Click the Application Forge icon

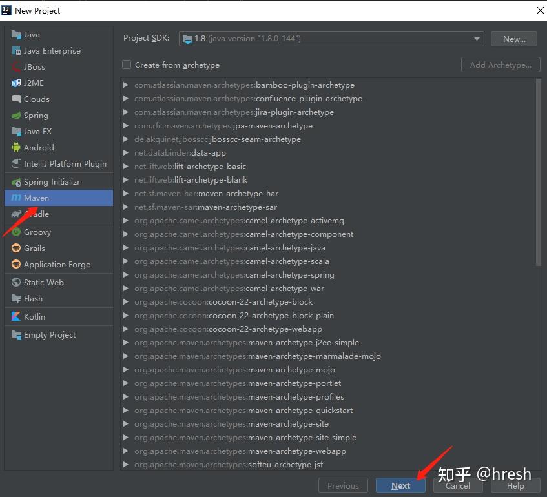[16, 265]
